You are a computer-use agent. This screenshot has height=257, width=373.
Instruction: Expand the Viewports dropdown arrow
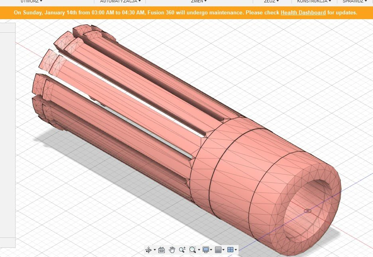pos(236,250)
